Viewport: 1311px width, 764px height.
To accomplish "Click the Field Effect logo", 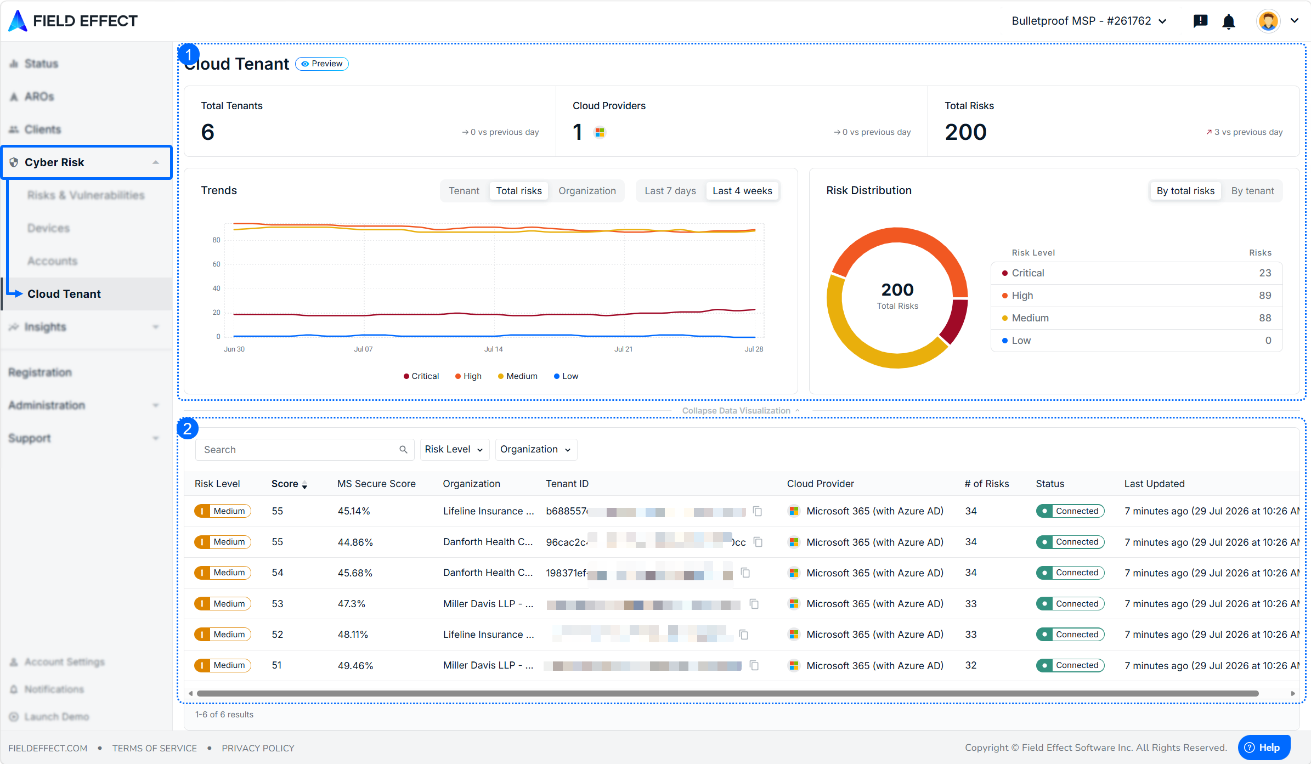I will tap(73, 21).
